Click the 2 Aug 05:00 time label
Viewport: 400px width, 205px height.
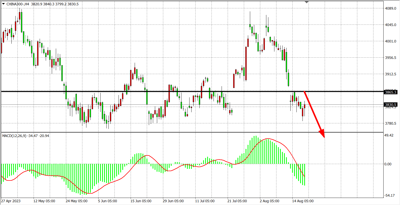click(269, 201)
